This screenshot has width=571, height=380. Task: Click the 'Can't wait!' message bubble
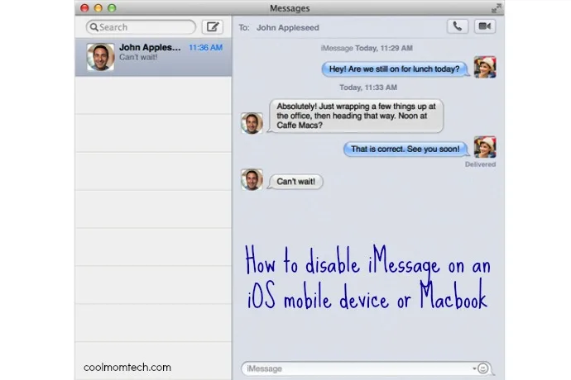click(x=295, y=182)
